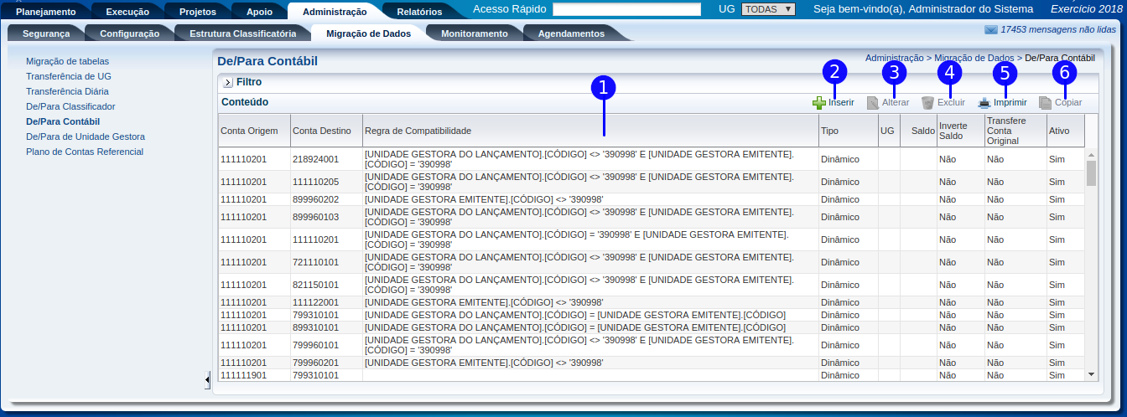This screenshot has width=1127, height=417.
Task: Select the Agendamentos tab
Action: point(571,33)
